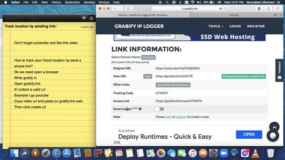The image size is (285, 160).
Task: Launch Zoom from the Dock
Action: (224, 153)
